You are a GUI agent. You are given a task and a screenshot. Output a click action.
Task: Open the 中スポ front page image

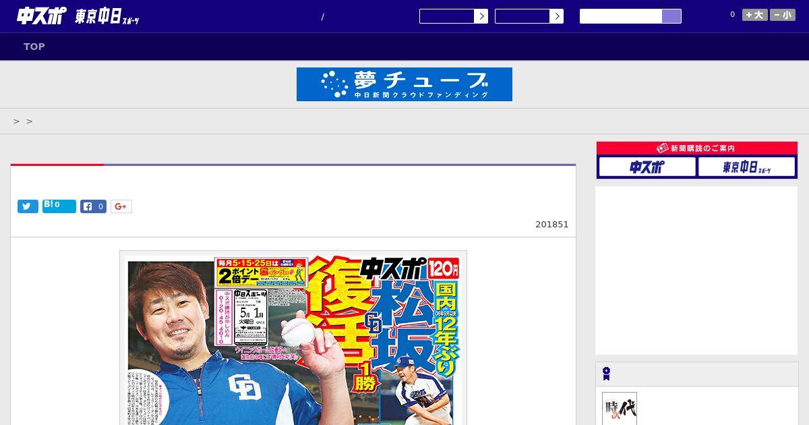coord(293,338)
